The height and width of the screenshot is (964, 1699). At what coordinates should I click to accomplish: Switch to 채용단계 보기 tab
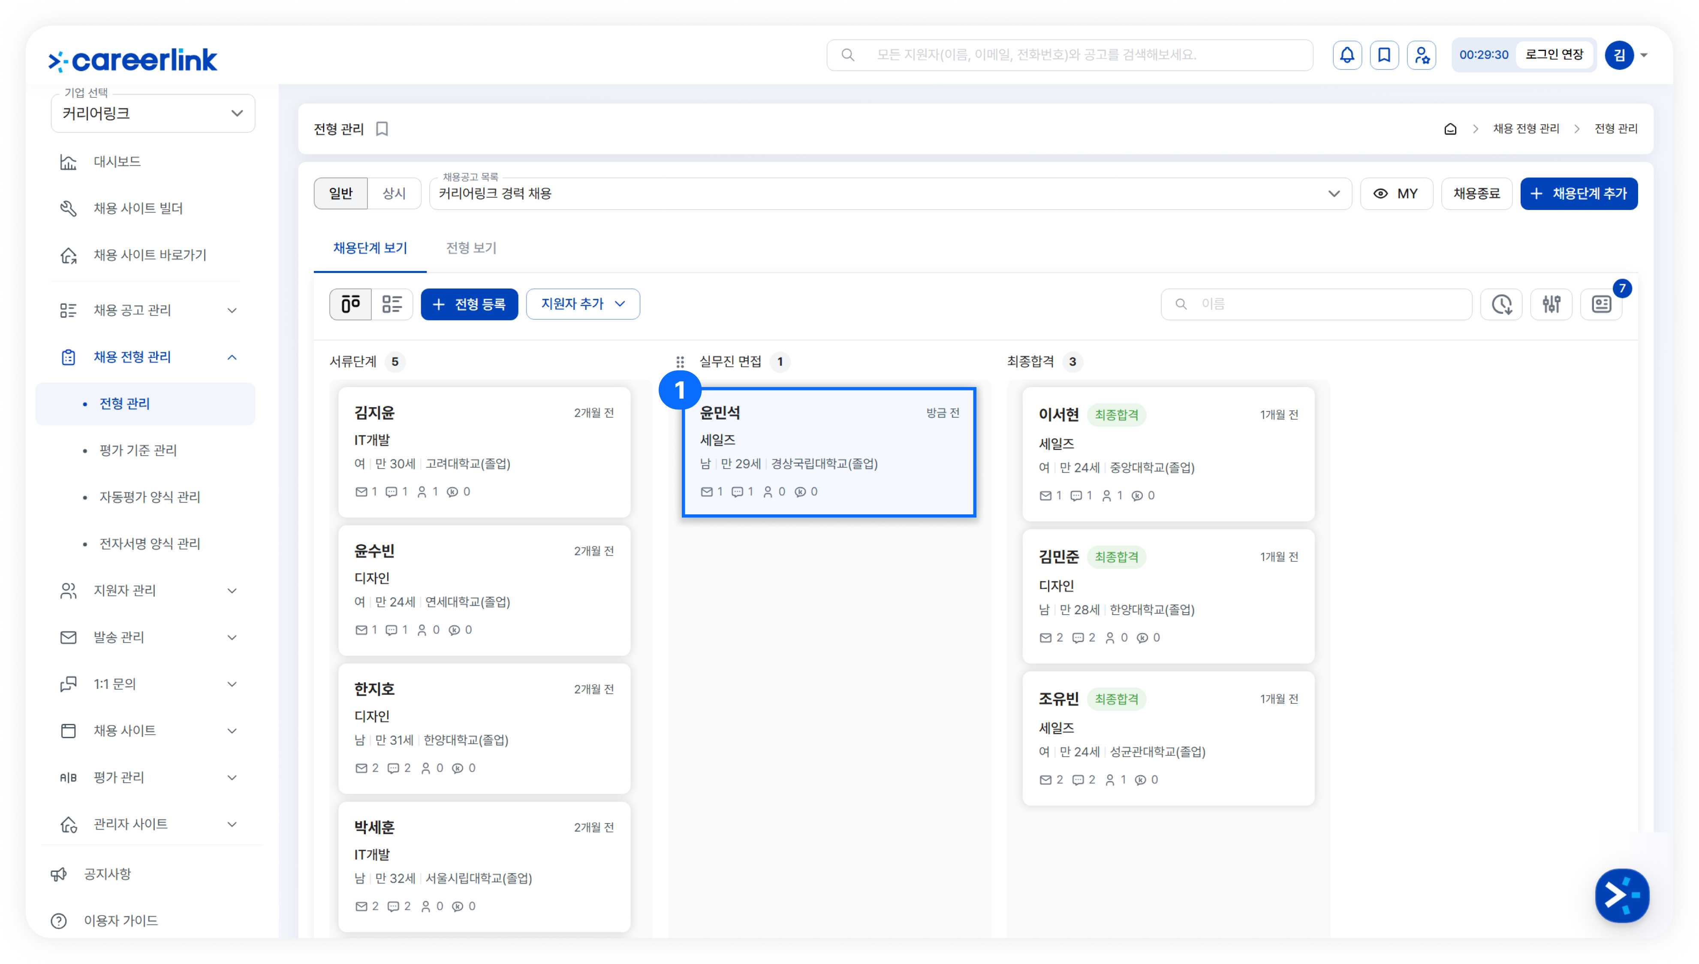tap(370, 248)
